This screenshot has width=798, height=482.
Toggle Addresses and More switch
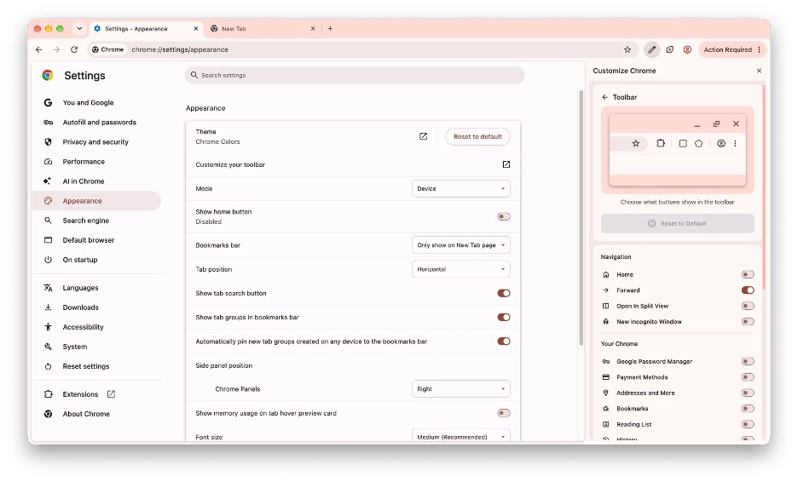pyautogui.click(x=747, y=393)
